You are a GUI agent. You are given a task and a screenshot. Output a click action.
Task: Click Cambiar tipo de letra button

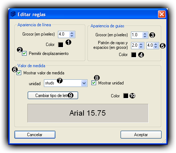tap(53, 96)
